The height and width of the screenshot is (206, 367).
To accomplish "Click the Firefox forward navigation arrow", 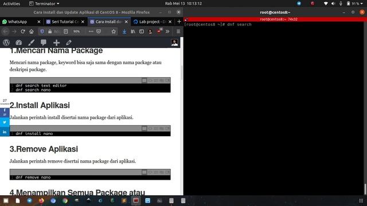I will [x=14, y=31].
